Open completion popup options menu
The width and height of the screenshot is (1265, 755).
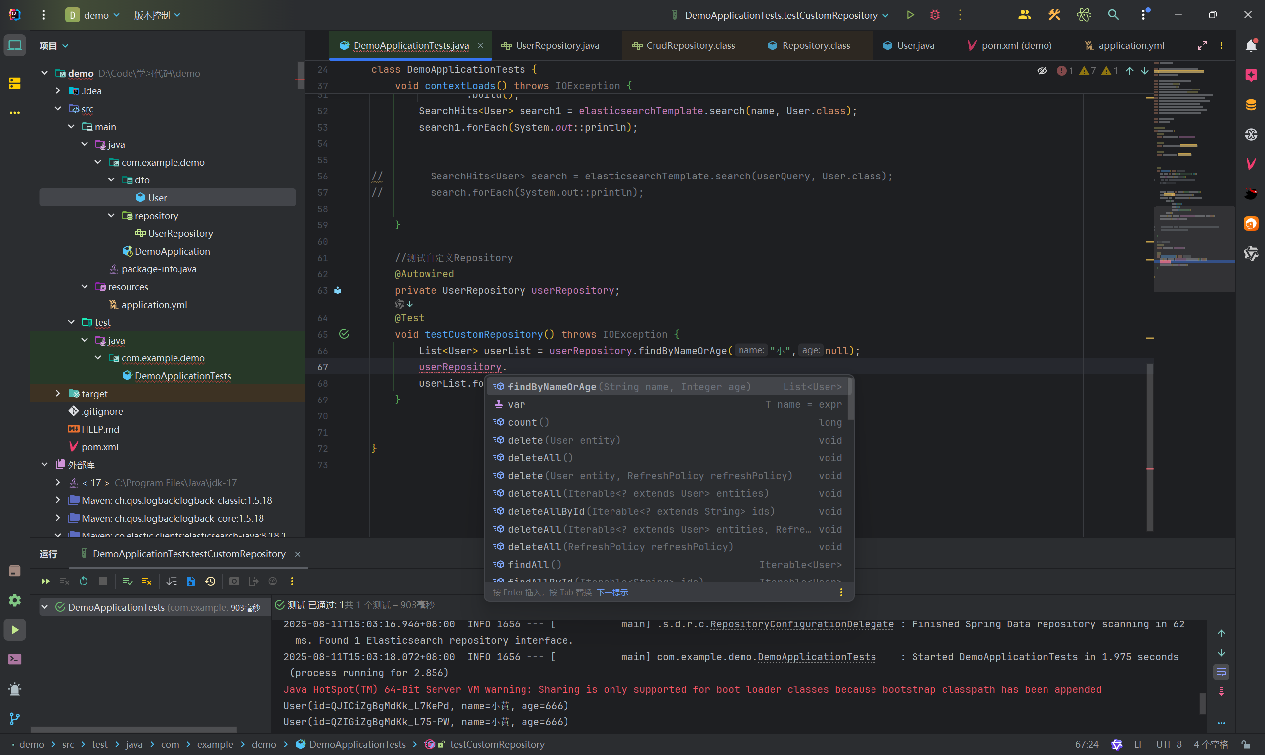(841, 592)
